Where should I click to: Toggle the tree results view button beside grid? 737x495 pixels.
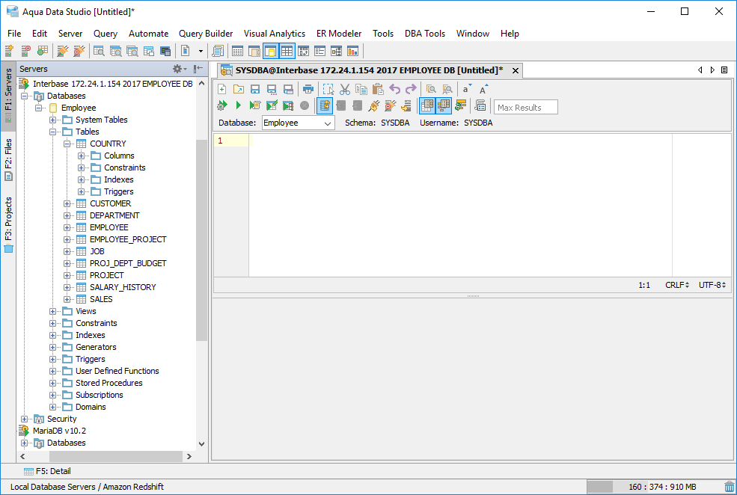pos(443,105)
